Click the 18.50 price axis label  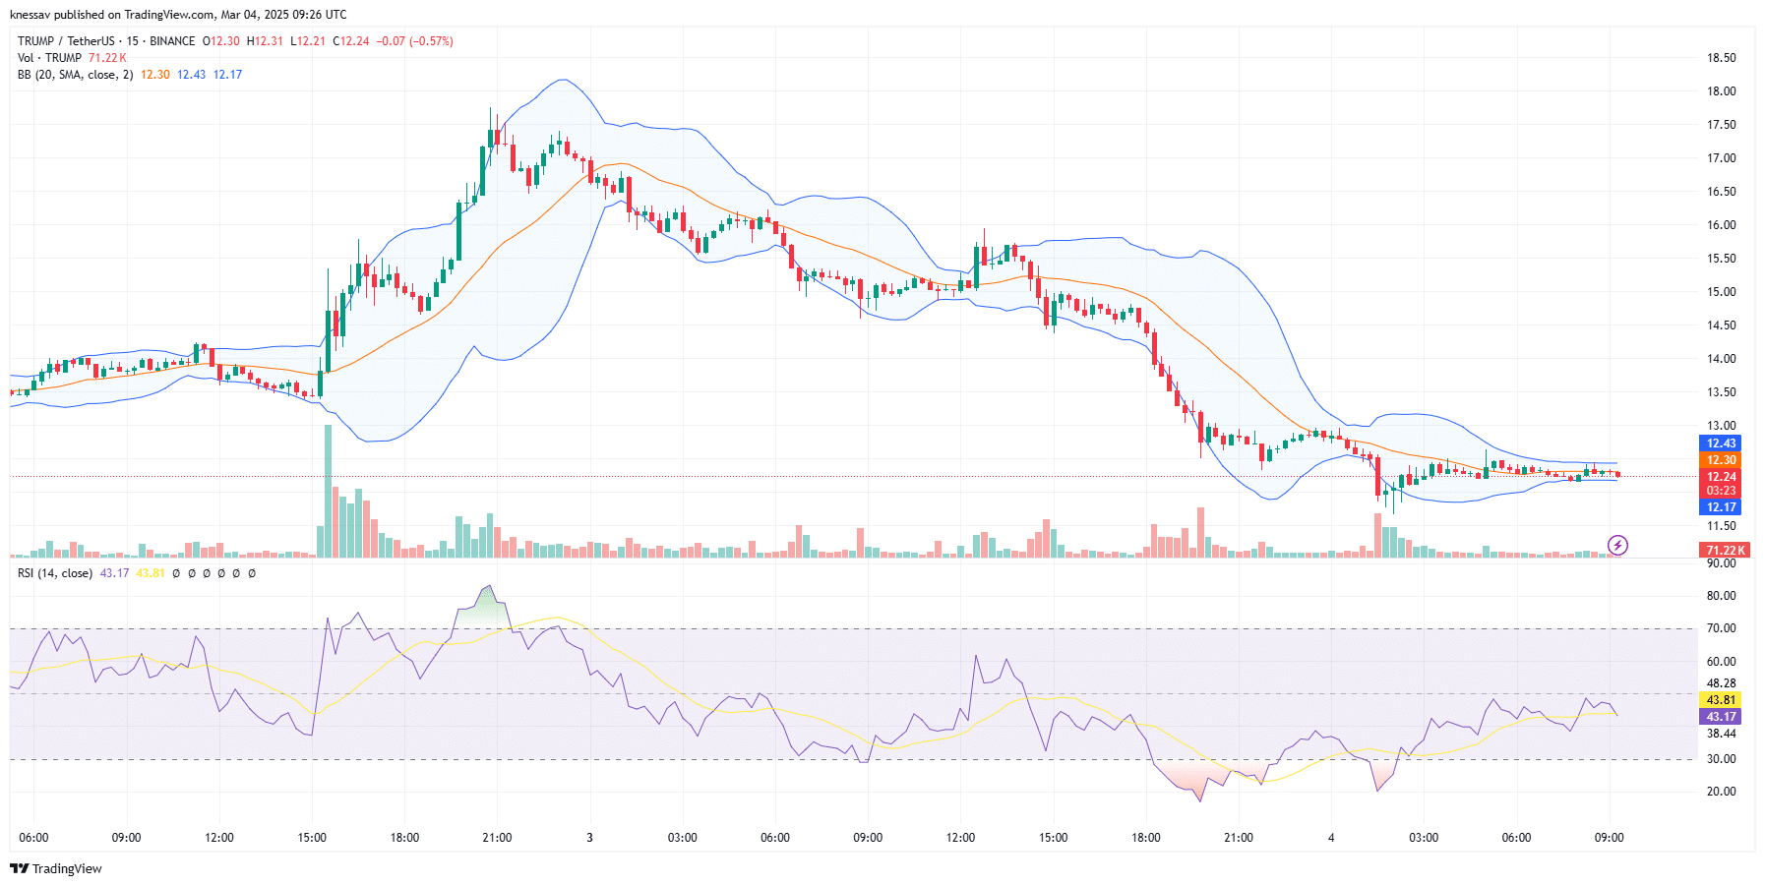click(x=1721, y=58)
